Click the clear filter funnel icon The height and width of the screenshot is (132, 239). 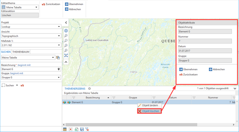click(x=87, y=129)
